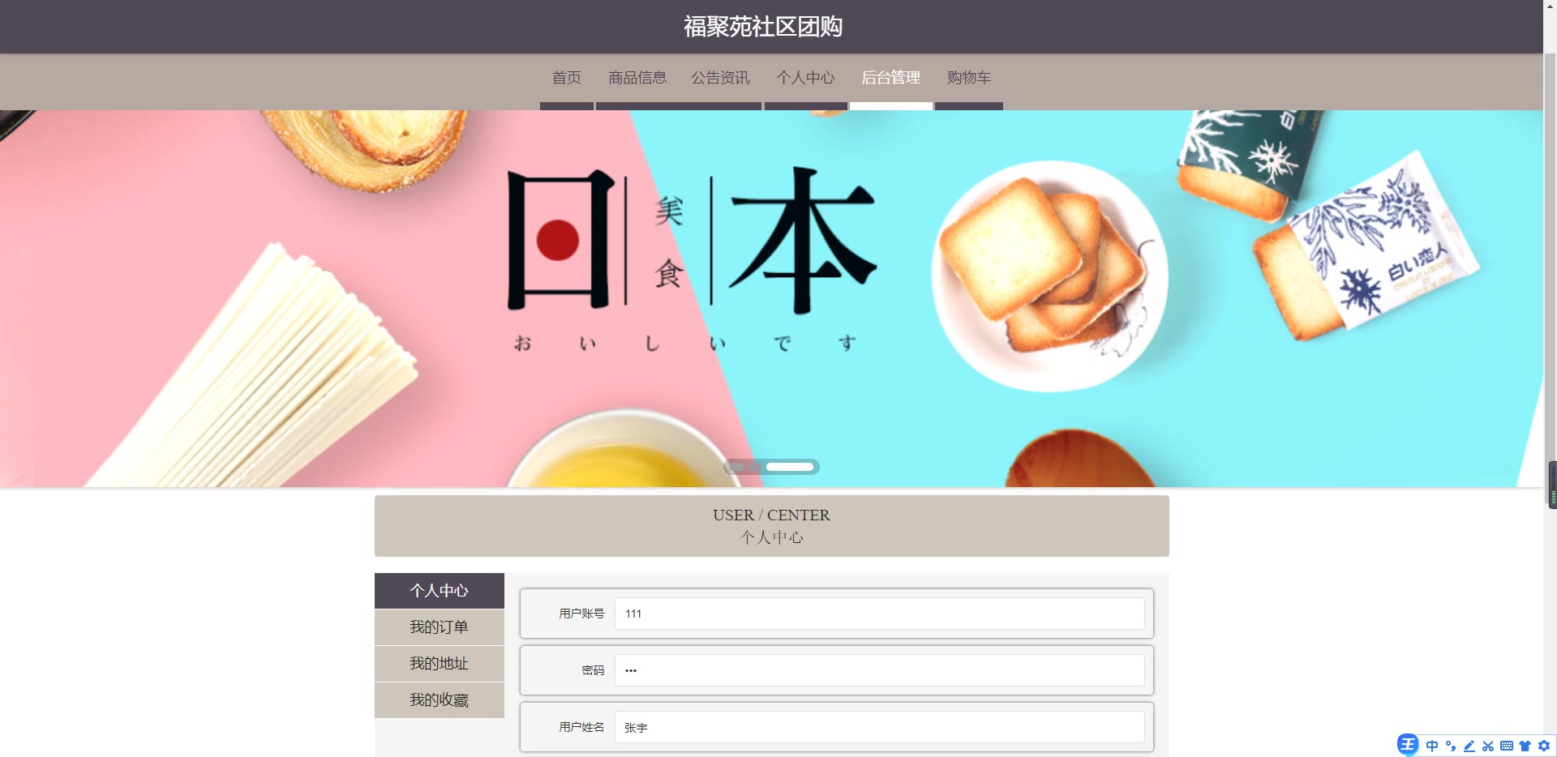Toggle Chinese input mode 中 icon
The image size is (1557, 757).
(x=1432, y=746)
